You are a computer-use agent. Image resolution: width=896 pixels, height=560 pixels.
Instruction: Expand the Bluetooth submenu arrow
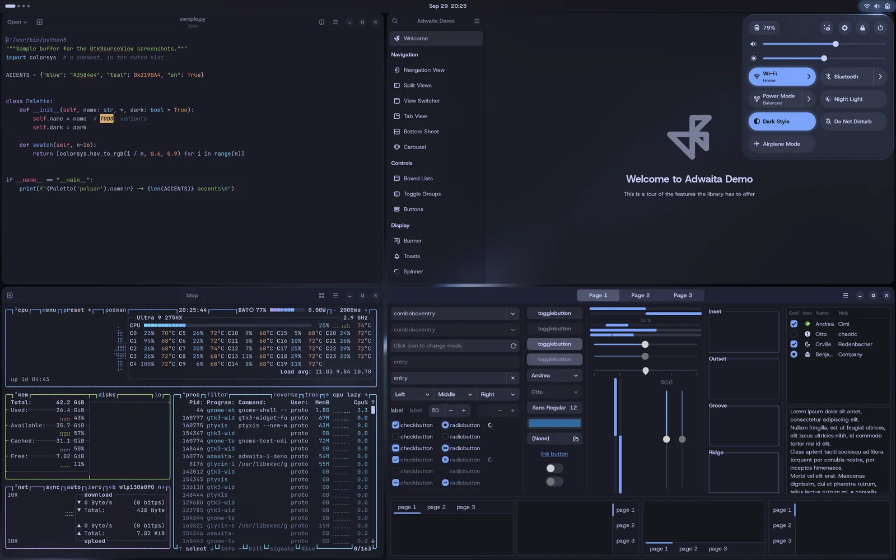880,77
